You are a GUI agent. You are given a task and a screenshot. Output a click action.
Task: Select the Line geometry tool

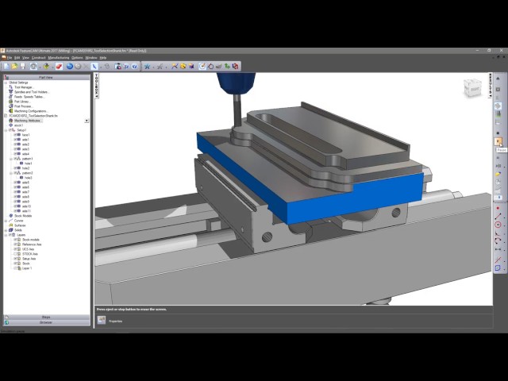498,216
